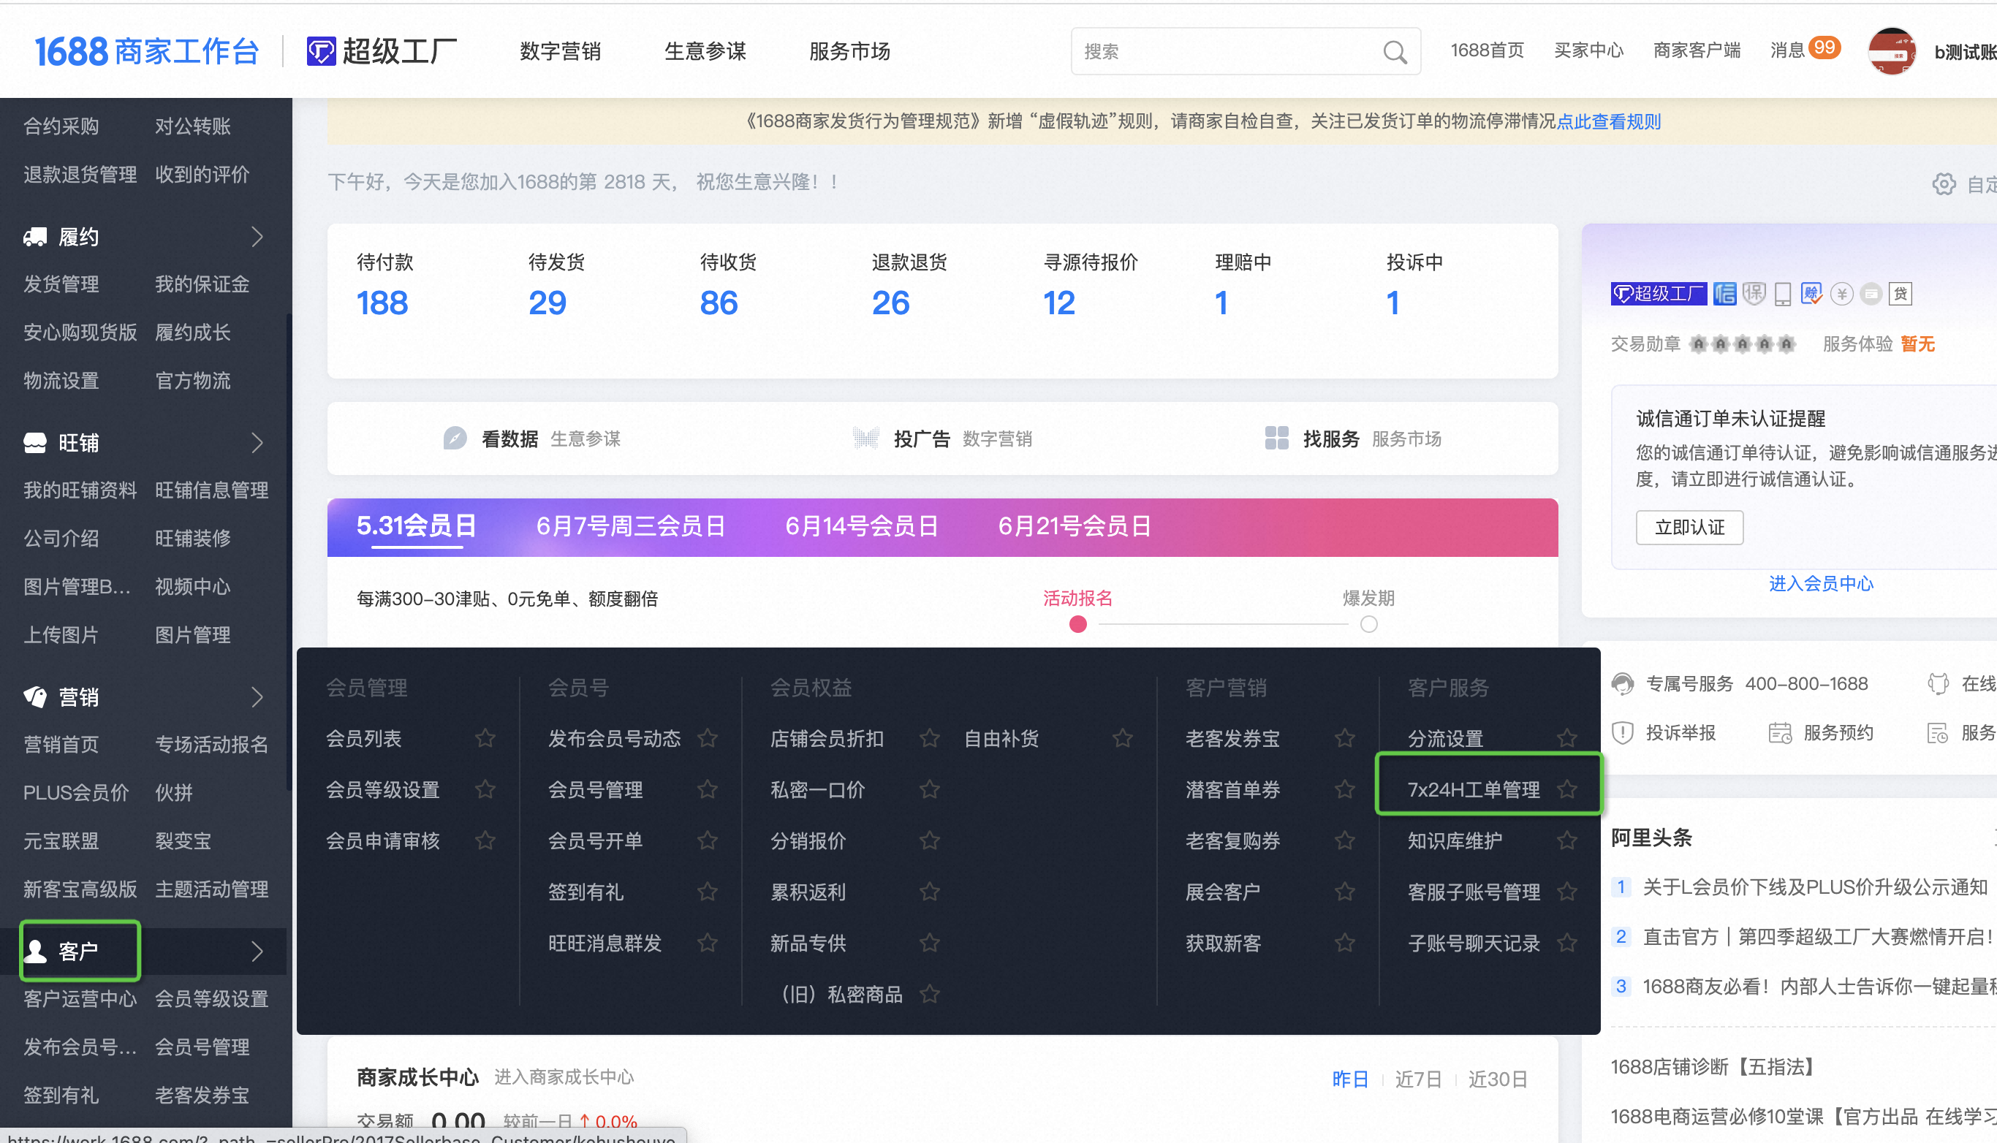Go to 1688首页
Image resolution: width=1997 pixels, height=1143 pixels.
click(1487, 50)
